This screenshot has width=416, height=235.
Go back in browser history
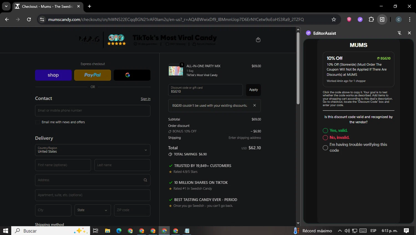tap(7, 19)
